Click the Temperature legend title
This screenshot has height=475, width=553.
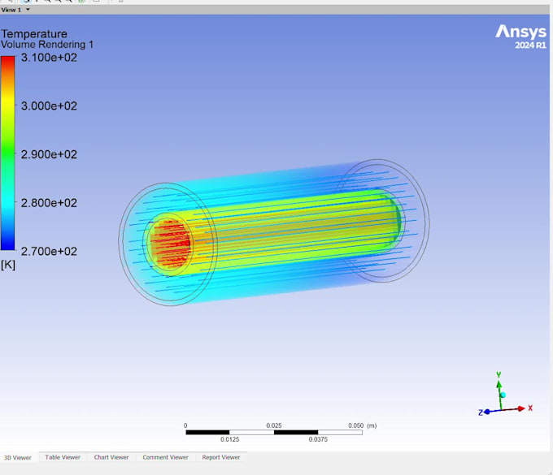(34, 34)
